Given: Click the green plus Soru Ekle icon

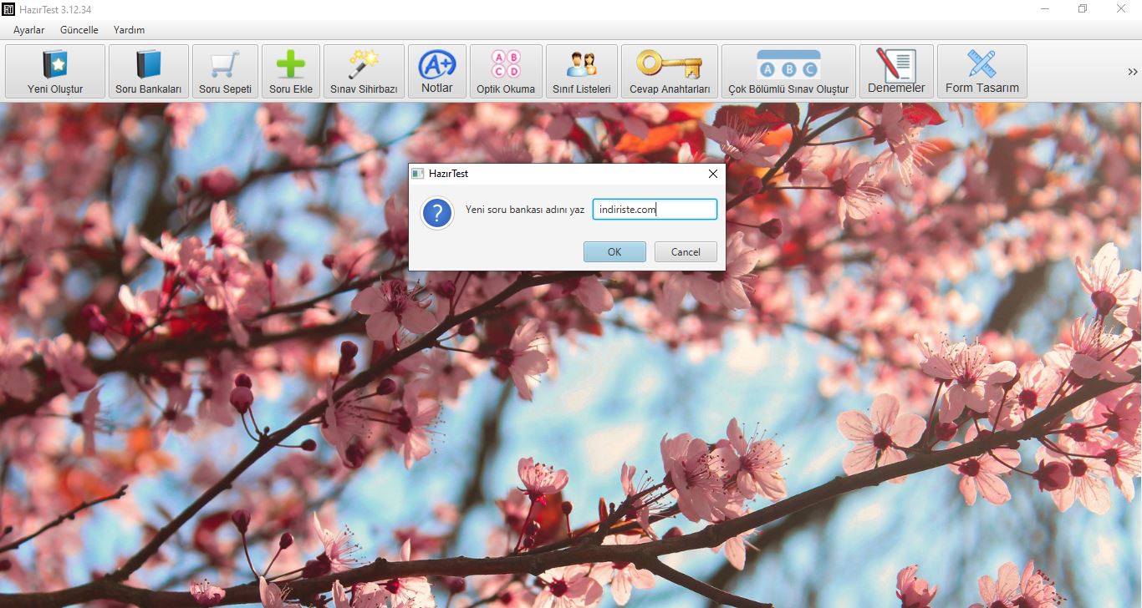Looking at the screenshot, I should pyautogui.click(x=291, y=72).
